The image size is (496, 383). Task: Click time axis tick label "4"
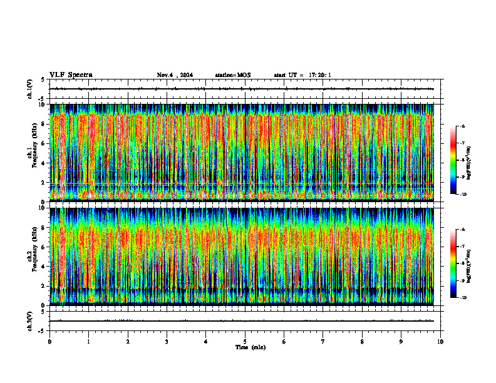(x=206, y=342)
